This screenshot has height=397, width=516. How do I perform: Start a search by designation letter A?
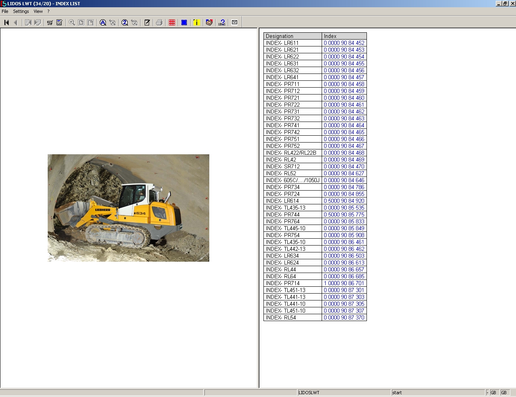pyautogui.click(x=103, y=22)
